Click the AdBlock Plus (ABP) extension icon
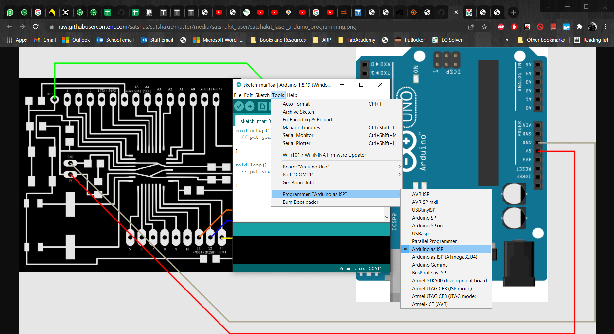 pyautogui.click(x=501, y=27)
